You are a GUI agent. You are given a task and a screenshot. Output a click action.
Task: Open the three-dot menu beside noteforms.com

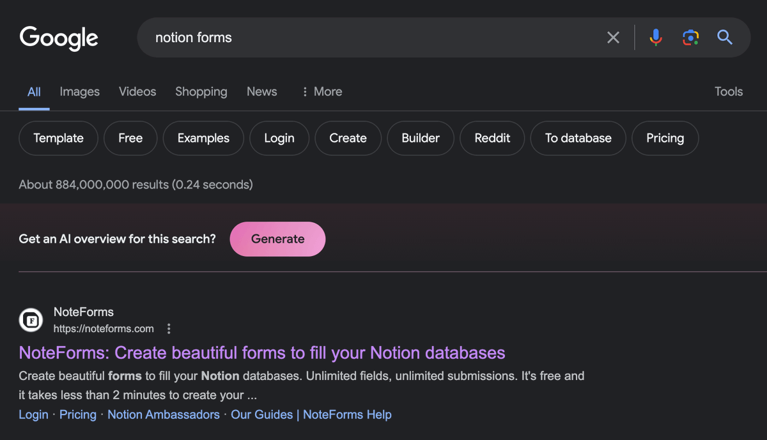(169, 329)
